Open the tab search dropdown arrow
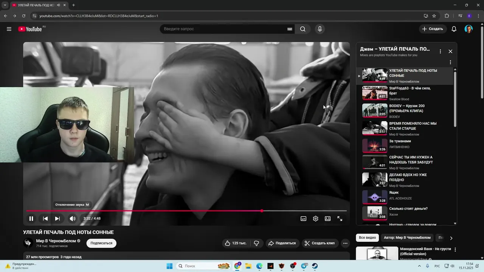The width and height of the screenshot is (484, 272). 5,5
